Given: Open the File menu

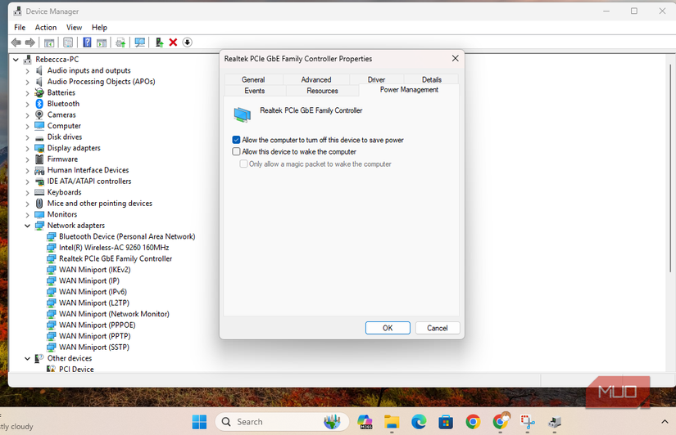Looking at the screenshot, I should [20, 28].
